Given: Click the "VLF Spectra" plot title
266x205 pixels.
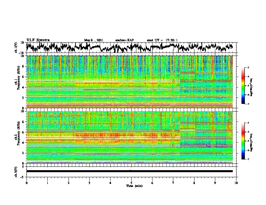Looking at the screenshot, I should click(38, 40).
